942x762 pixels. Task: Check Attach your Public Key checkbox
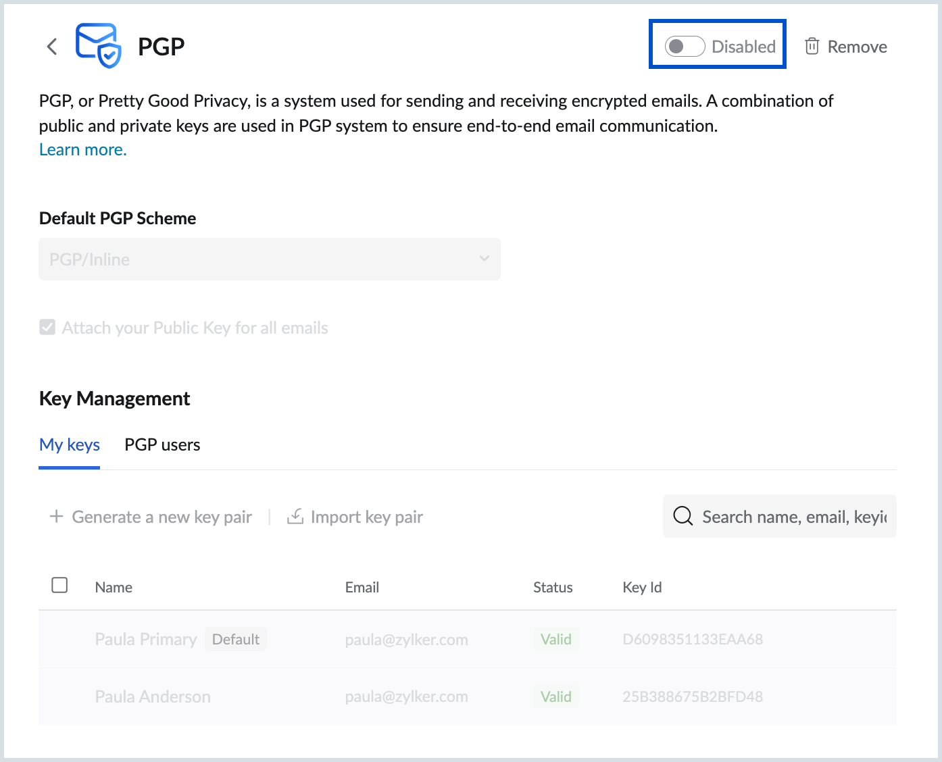pos(47,328)
